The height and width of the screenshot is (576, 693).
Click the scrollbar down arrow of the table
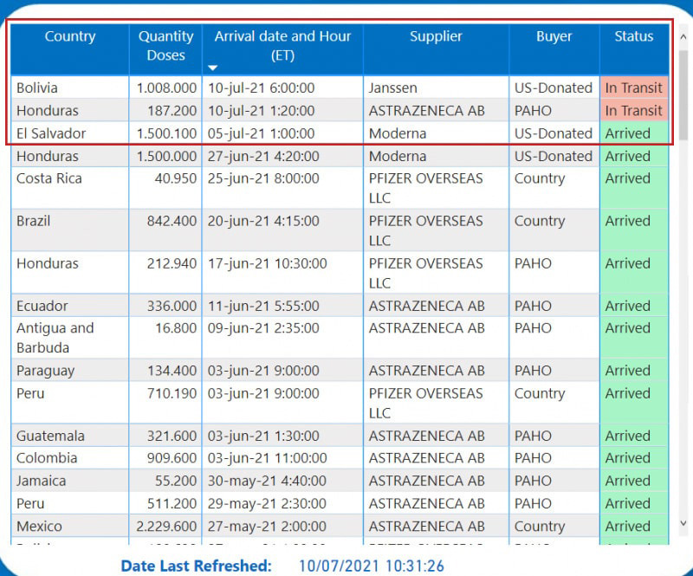tap(683, 523)
